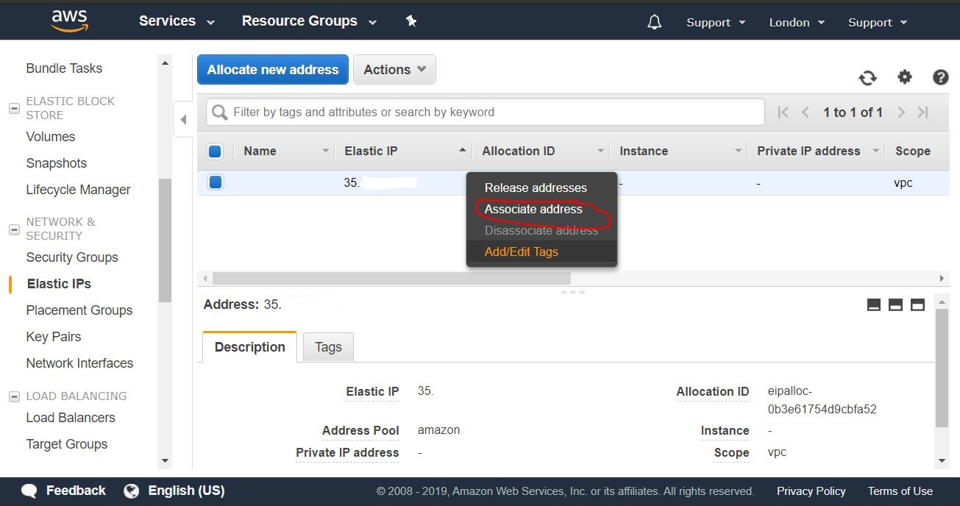Viewport: 960px width, 506px height.
Task: Open the column preferences gear icon
Action: [x=904, y=76]
